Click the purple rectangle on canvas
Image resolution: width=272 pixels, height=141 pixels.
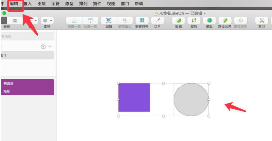134,98
